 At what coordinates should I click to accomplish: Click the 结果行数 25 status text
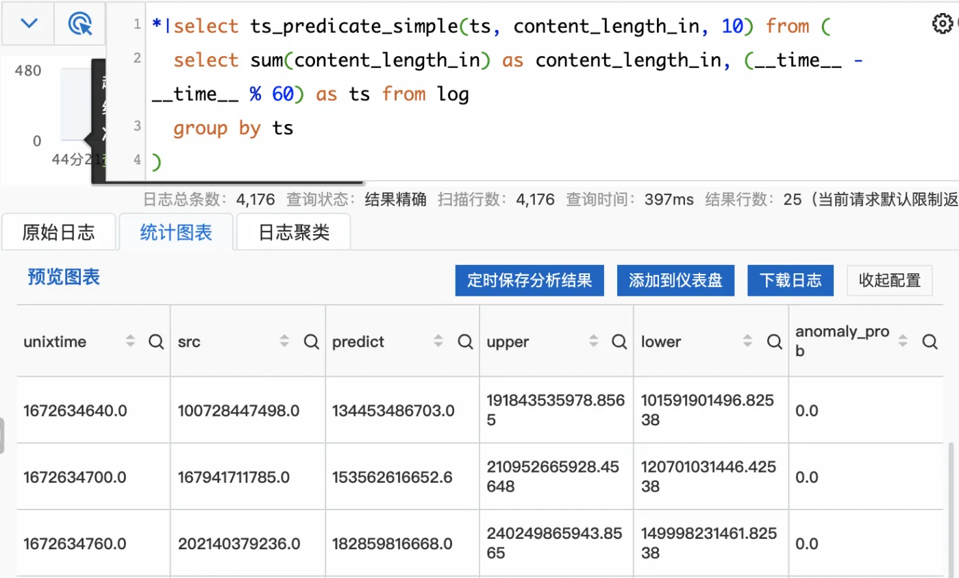753,199
